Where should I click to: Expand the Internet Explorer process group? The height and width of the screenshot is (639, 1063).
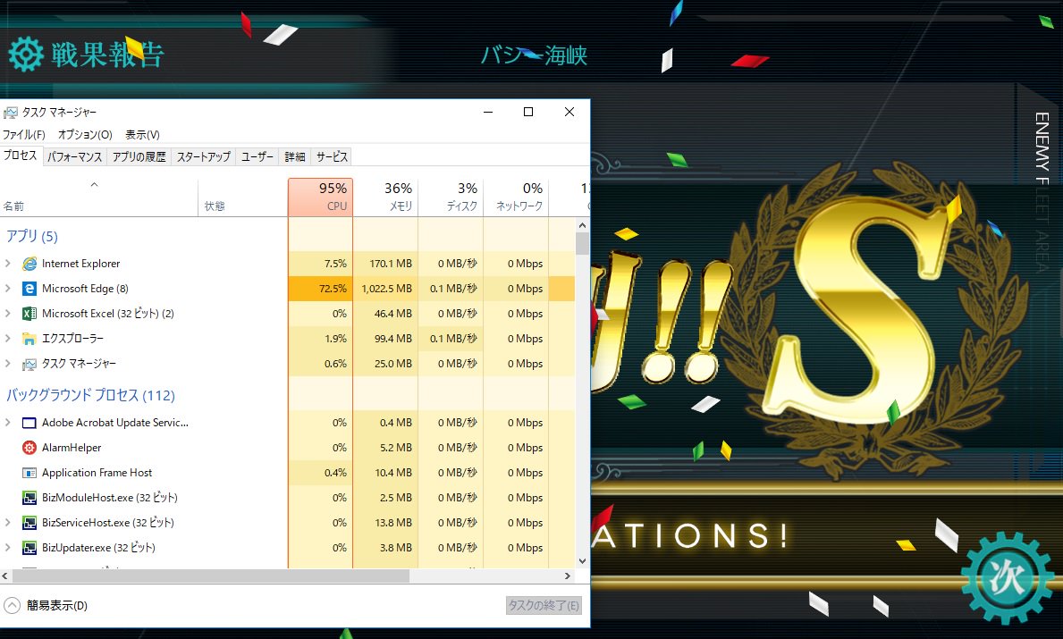[x=7, y=264]
